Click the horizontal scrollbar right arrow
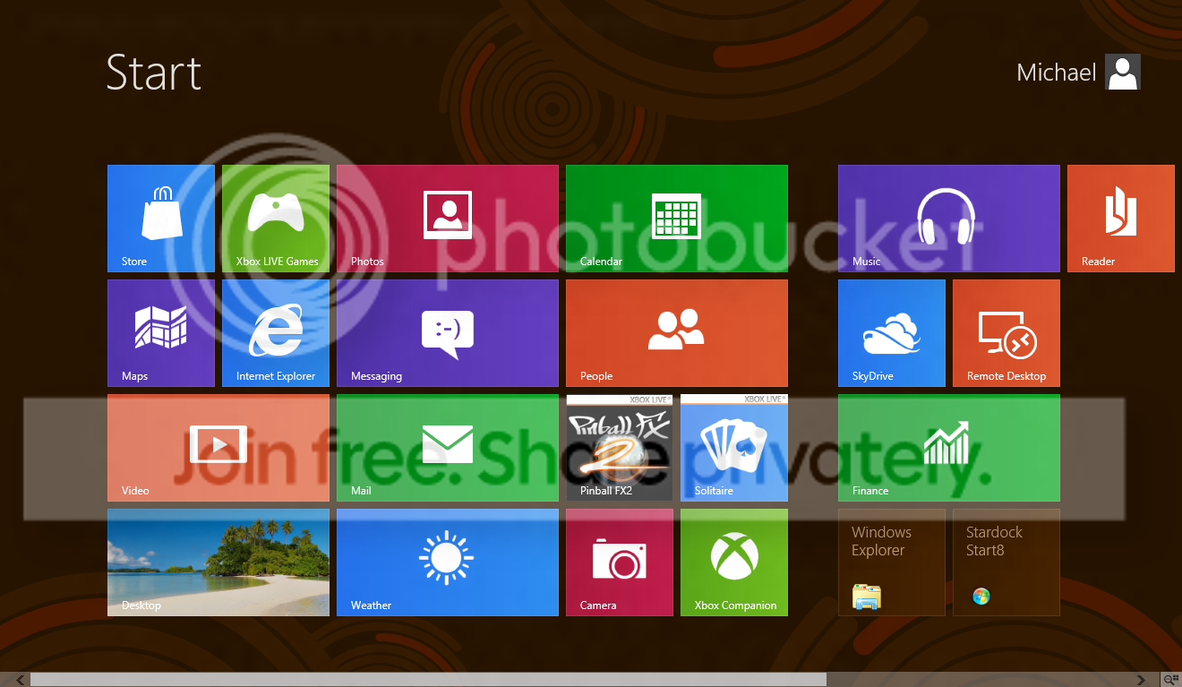The image size is (1182, 687). (1141, 680)
